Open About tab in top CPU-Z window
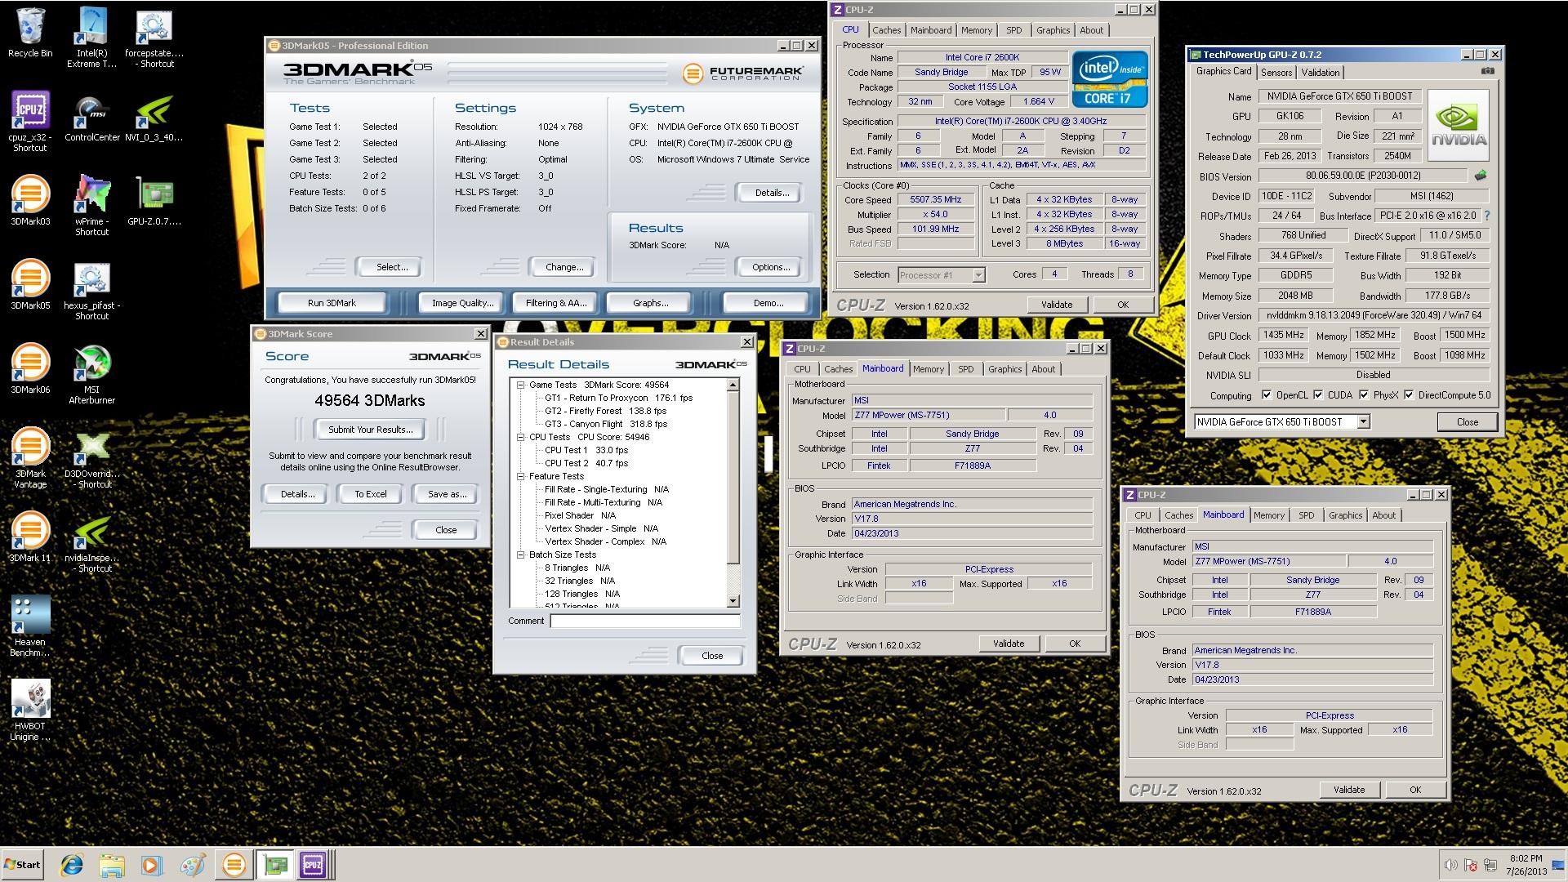This screenshot has height=882, width=1568. pos(1091,30)
